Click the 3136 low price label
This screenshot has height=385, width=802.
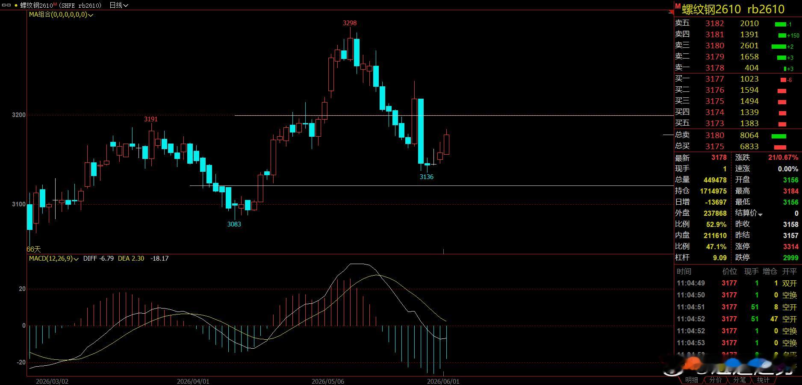427,177
